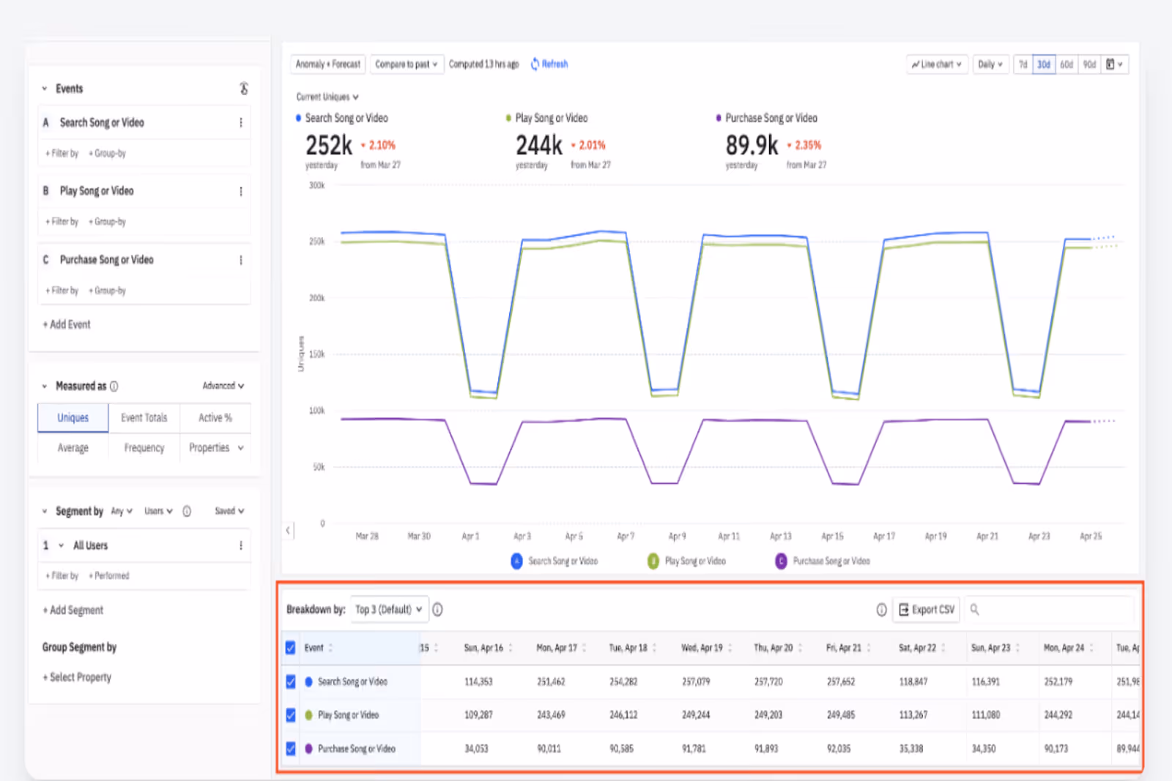
Task: Uncheck the Search Song or Video row checkbox
Action: 291,681
